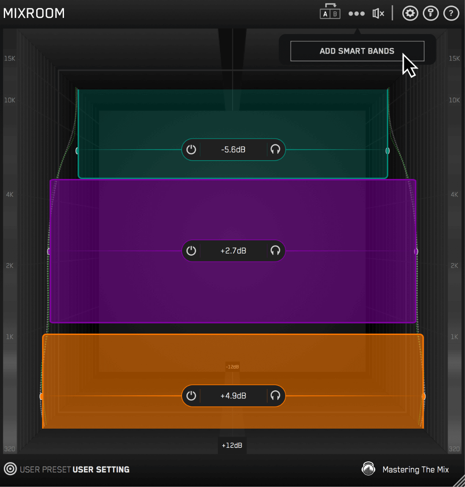Open the settings gear icon
The width and height of the screenshot is (465, 487).
pos(410,14)
